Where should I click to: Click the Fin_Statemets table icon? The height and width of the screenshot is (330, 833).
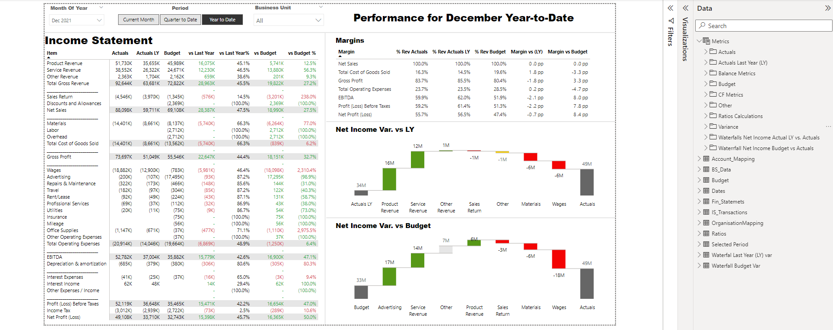(706, 201)
